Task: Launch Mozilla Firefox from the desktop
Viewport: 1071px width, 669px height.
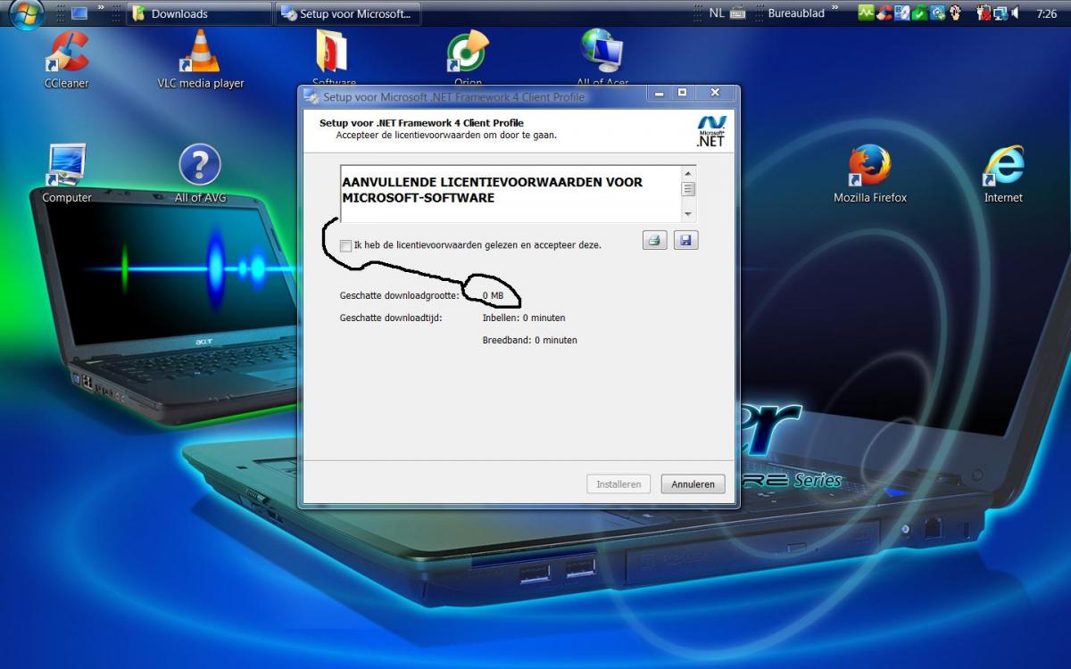Action: click(870, 172)
